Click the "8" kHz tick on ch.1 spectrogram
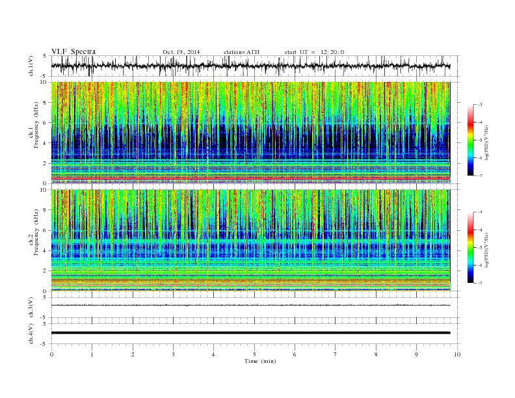This screenshot has height=398, width=515. click(x=46, y=103)
